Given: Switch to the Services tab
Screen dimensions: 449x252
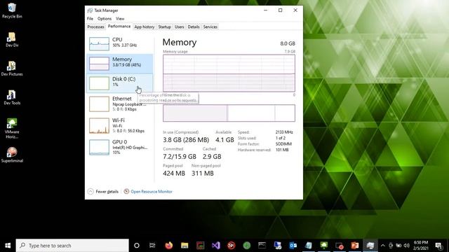Looking at the screenshot, I should tap(210, 27).
